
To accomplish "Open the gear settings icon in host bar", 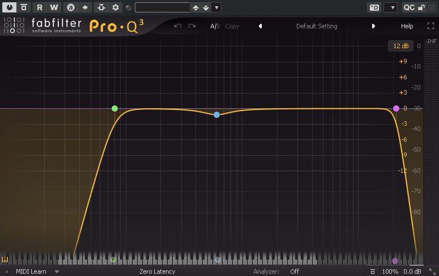I will [x=116, y=7].
